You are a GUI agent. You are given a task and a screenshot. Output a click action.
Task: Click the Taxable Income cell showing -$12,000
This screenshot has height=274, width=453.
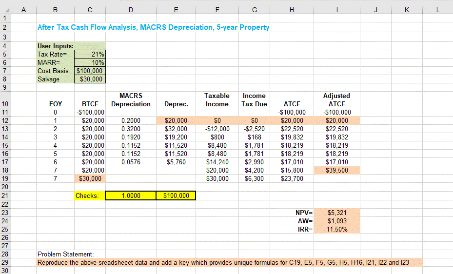[x=217, y=129]
